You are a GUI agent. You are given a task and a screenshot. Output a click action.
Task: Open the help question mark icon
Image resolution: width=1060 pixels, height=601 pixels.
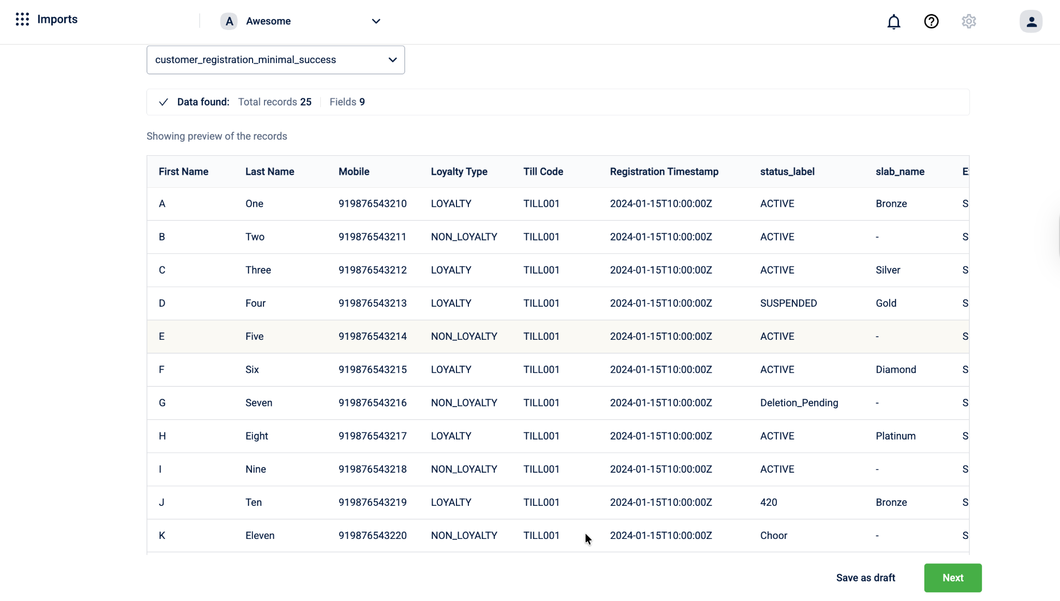coord(931,22)
